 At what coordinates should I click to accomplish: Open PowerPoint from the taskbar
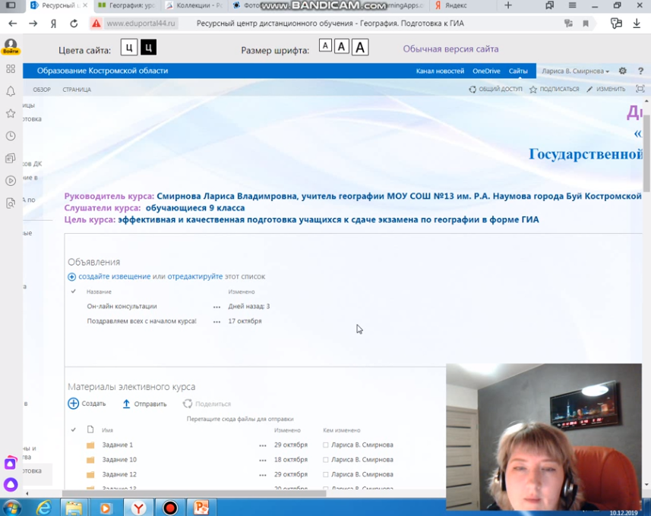coord(201,508)
